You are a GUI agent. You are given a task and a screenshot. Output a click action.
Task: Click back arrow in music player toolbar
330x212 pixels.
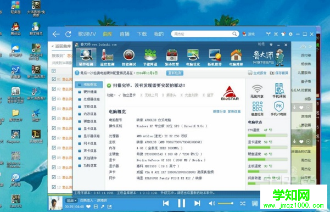click(56, 34)
